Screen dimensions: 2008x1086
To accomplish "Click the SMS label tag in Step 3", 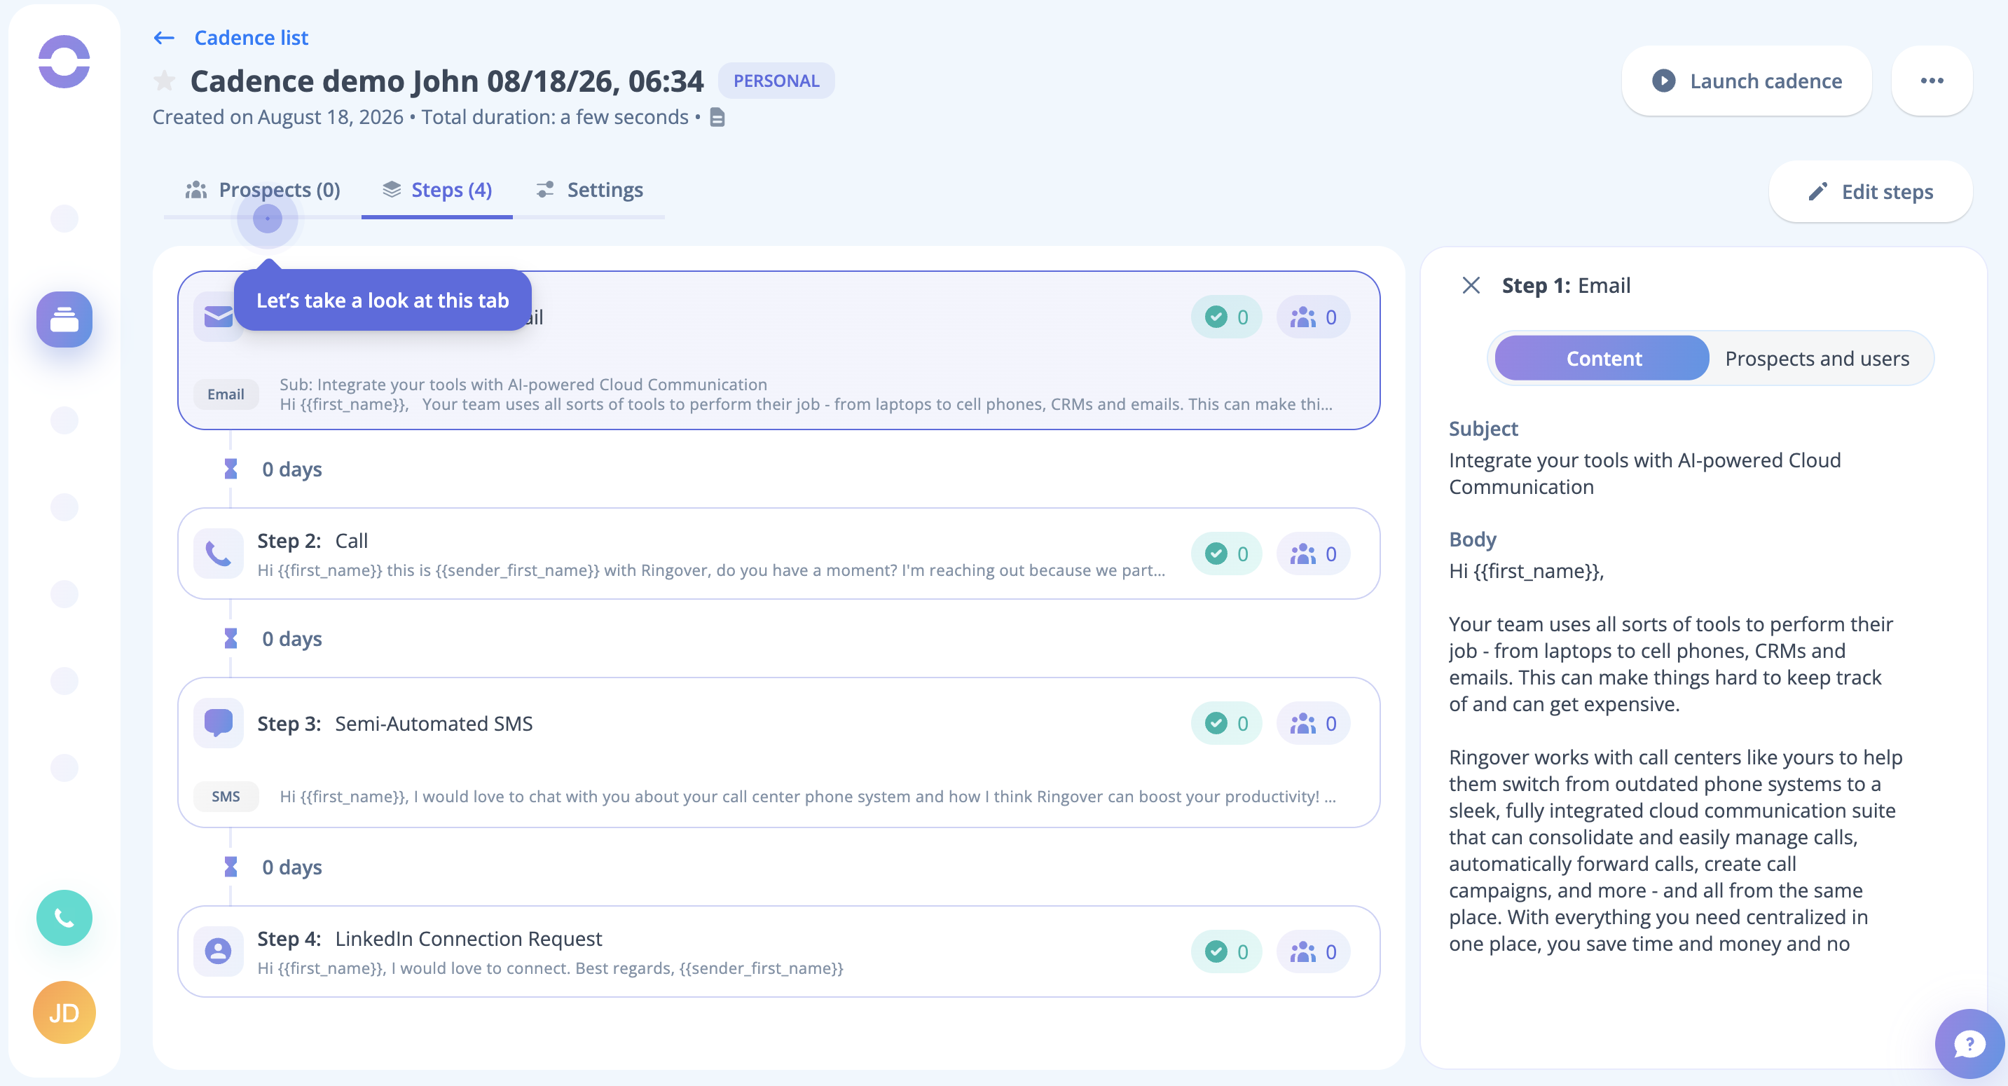I will 226,796.
